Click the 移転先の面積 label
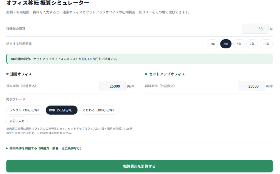The image size is (280, 174). [16, 29]
